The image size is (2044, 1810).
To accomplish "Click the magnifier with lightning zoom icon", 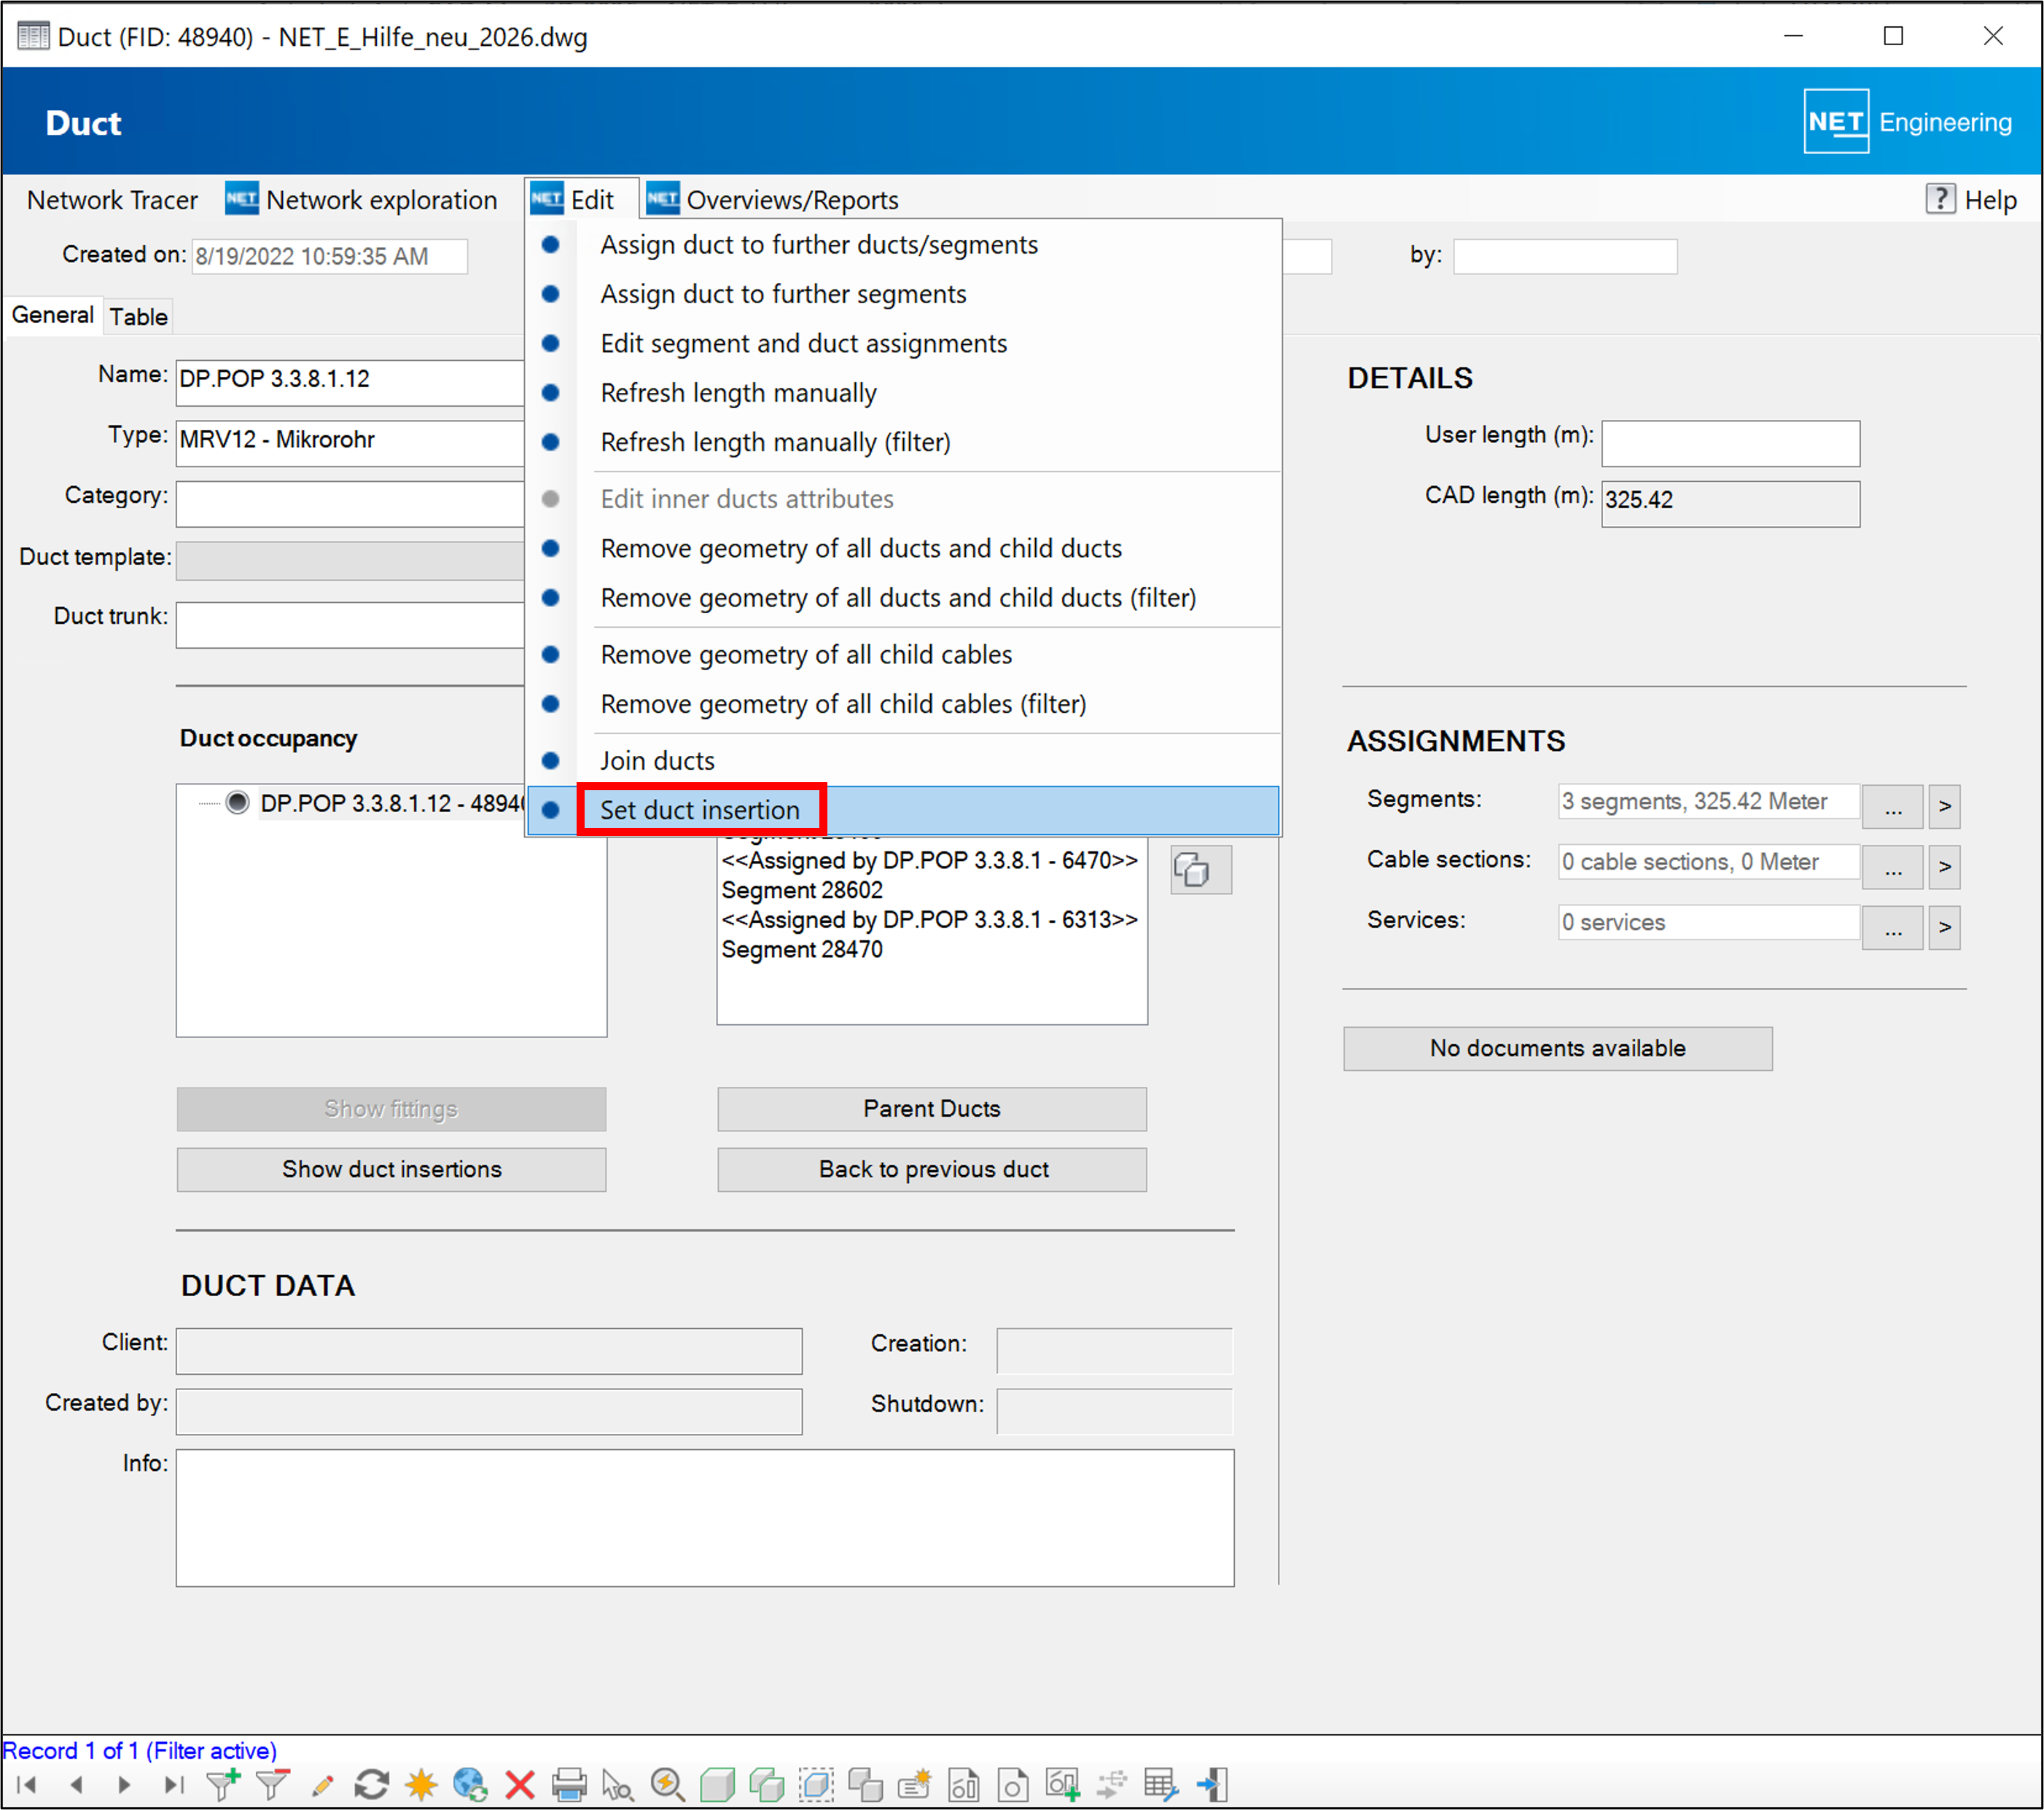I will pos(667,1785).
